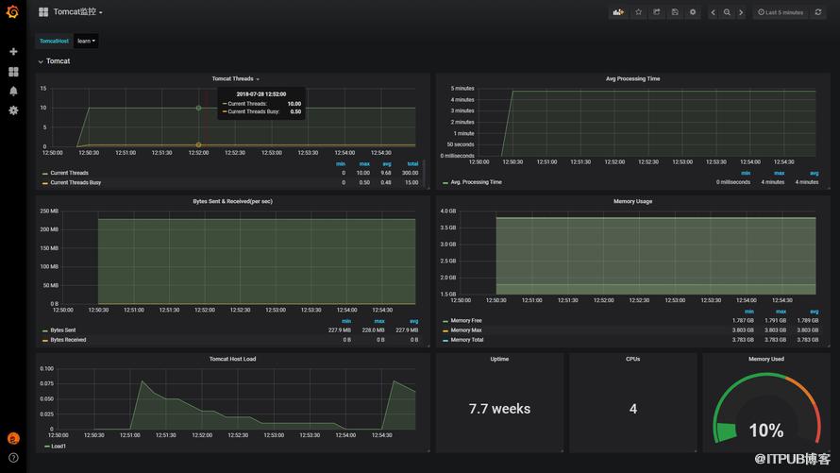Toggle Current Threads legend series
The image size is (840, 473).
click(x=69, y=173)
